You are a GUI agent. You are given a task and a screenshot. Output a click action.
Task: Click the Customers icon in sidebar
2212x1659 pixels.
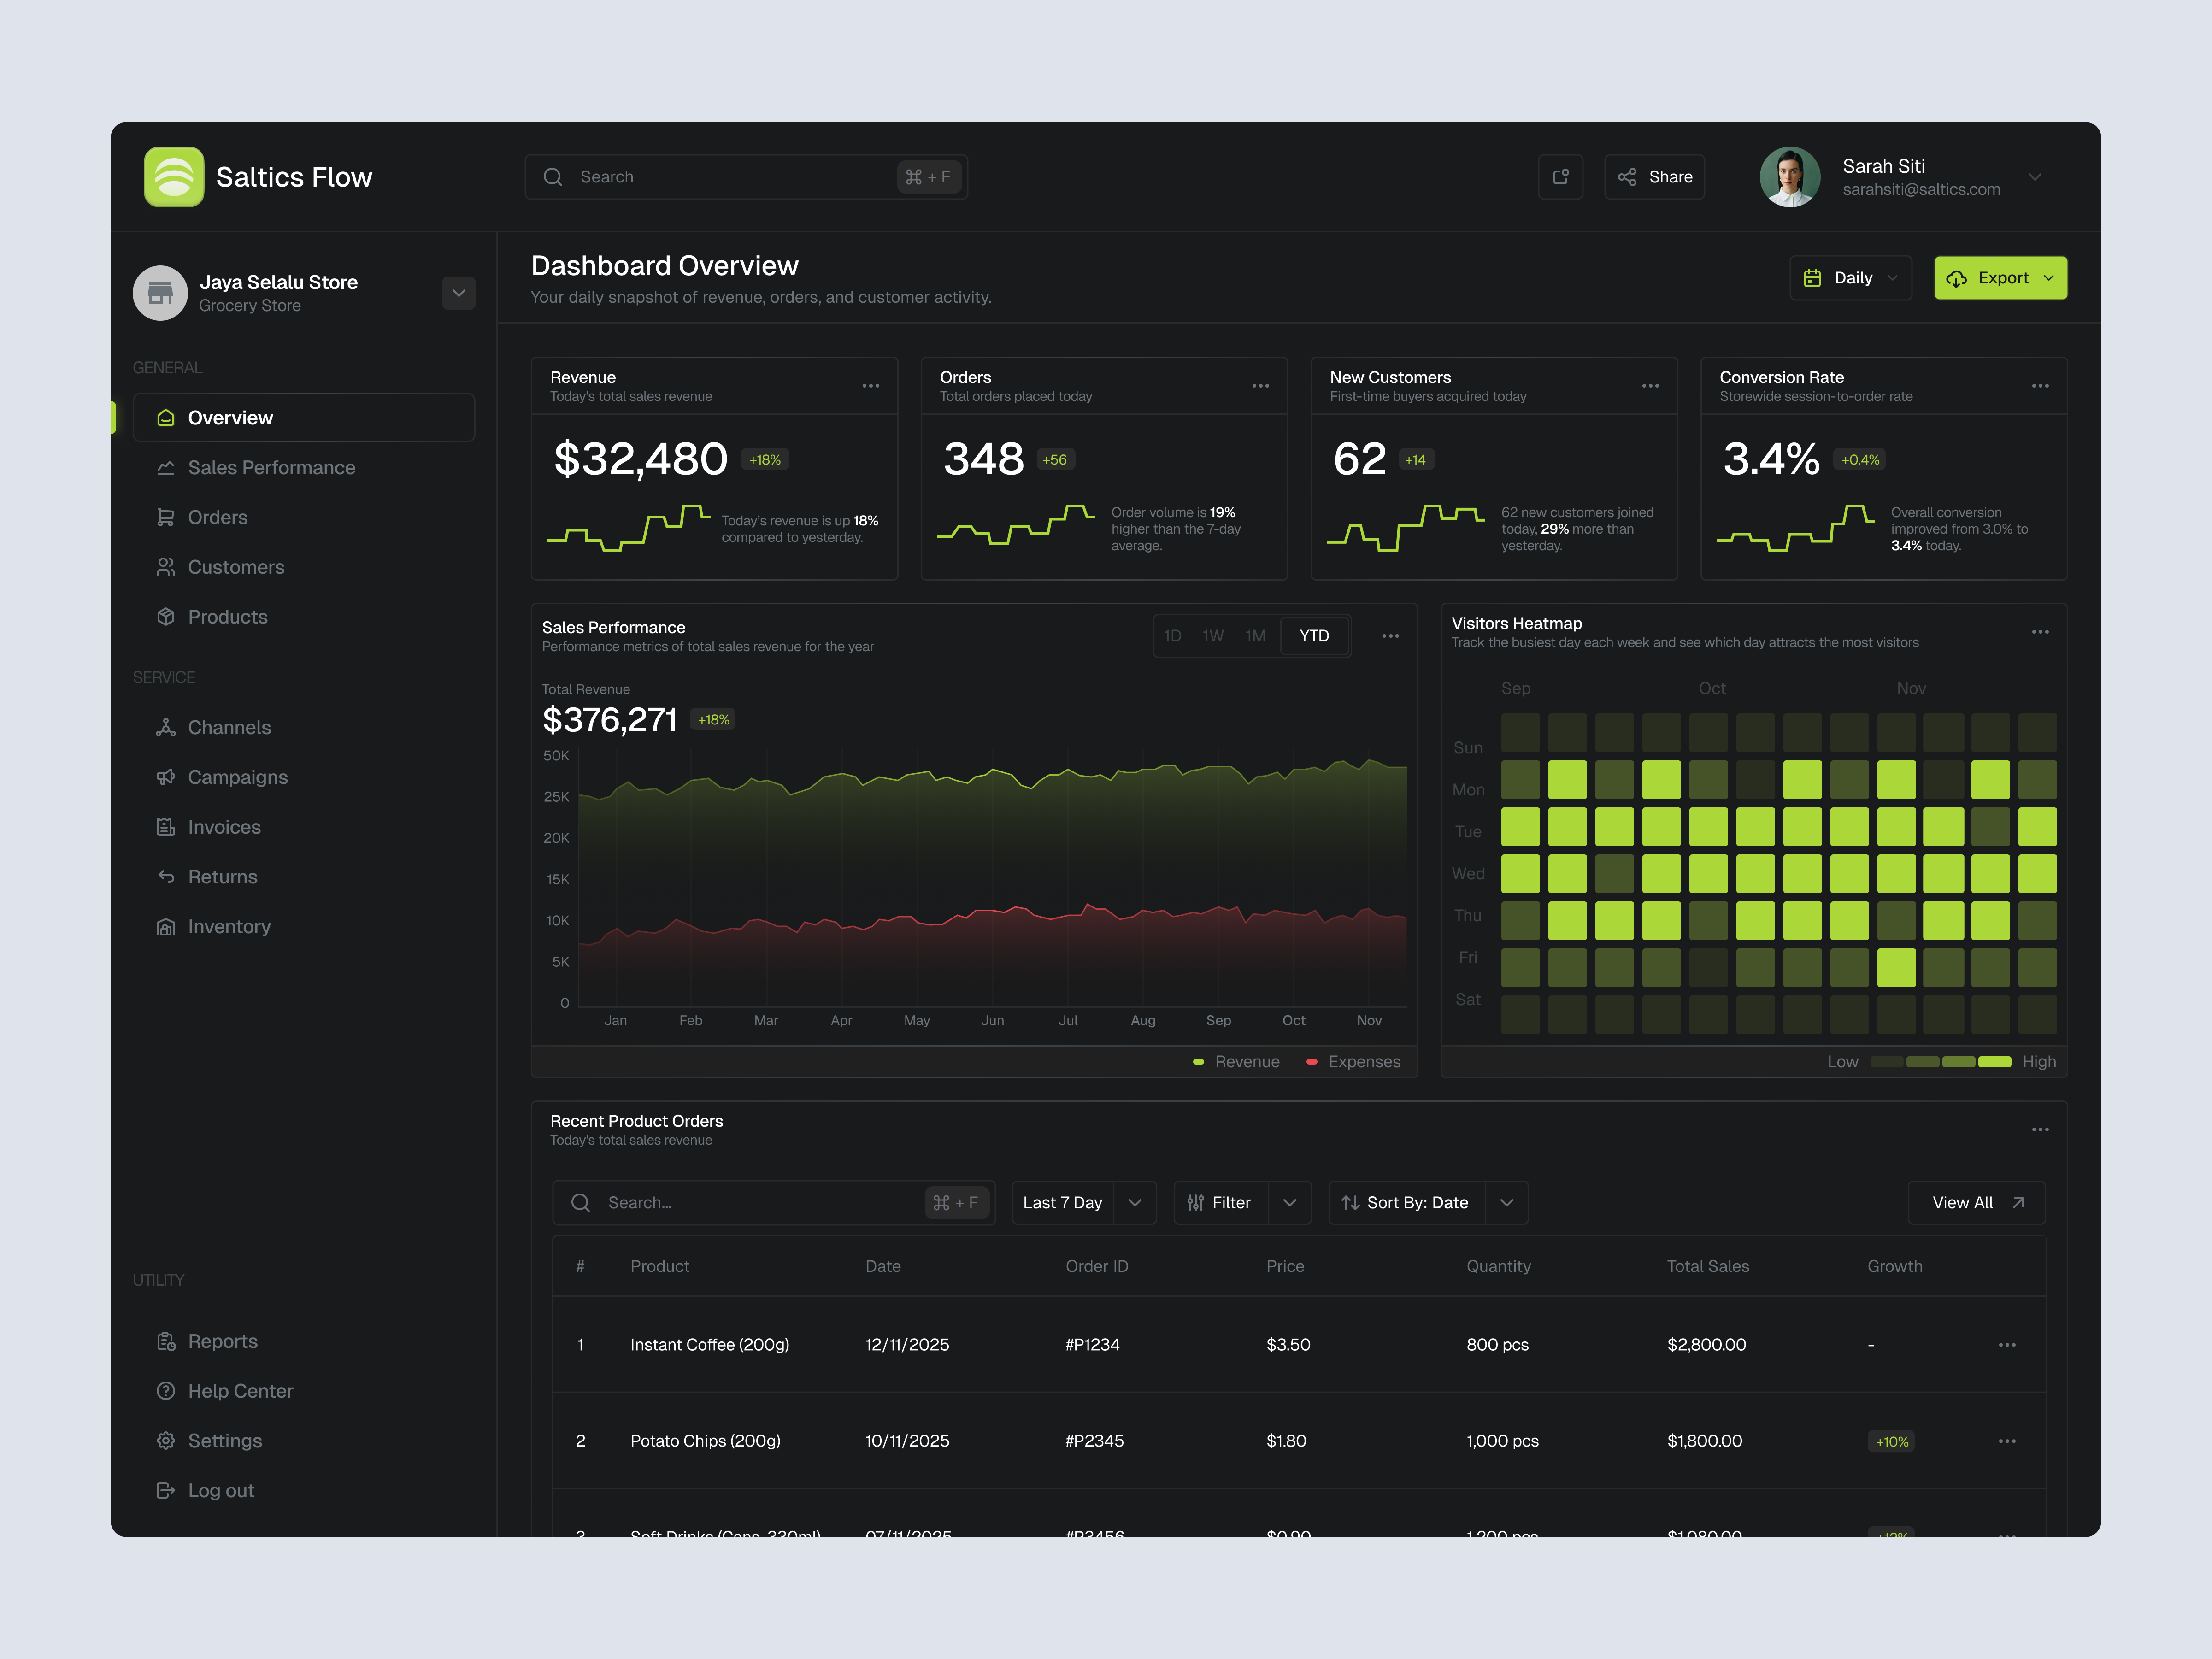click(x=167, y=567)
